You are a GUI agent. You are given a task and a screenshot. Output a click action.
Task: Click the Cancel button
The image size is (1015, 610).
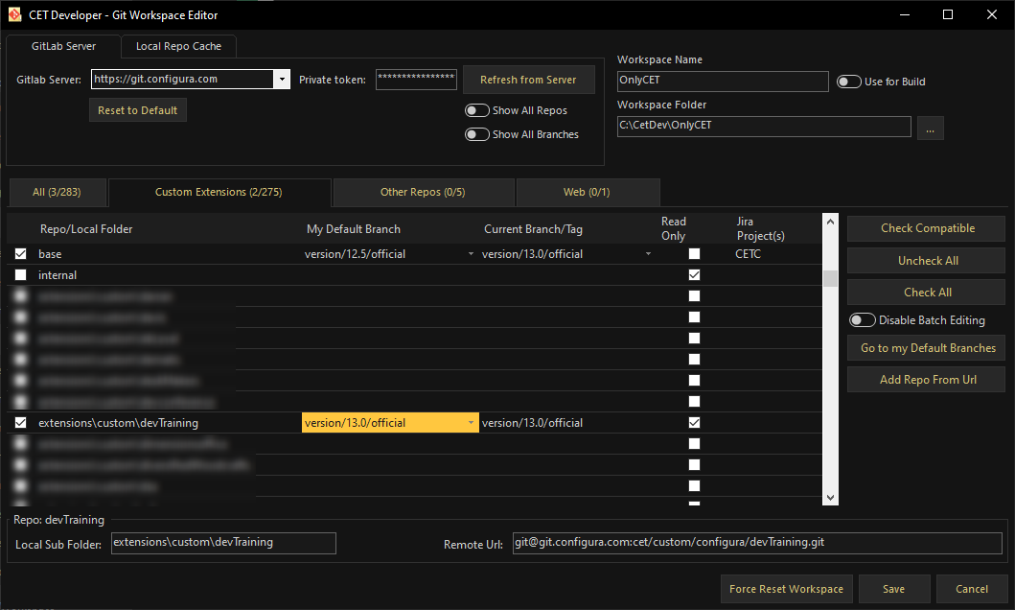[x=972, y=589]
